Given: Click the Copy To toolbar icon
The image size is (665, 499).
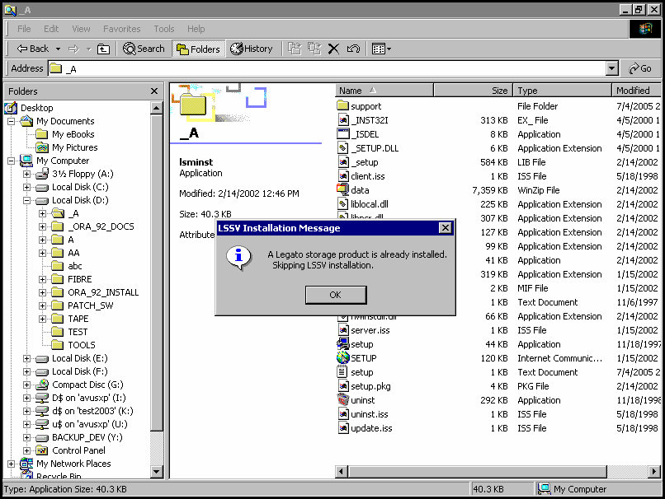Looking at the screenshot, I should 314,49.
